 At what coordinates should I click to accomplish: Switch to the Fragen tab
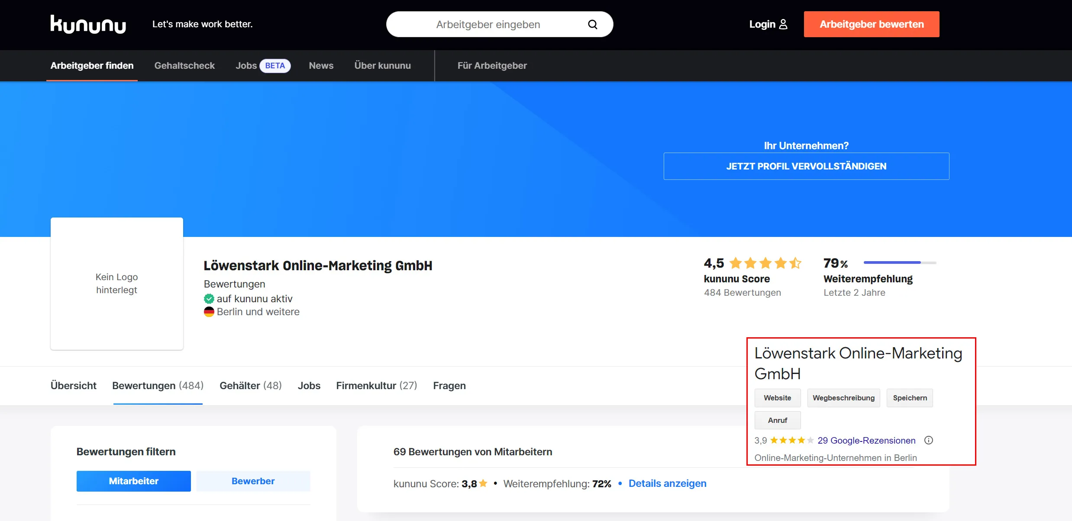(x=449, y=386)
